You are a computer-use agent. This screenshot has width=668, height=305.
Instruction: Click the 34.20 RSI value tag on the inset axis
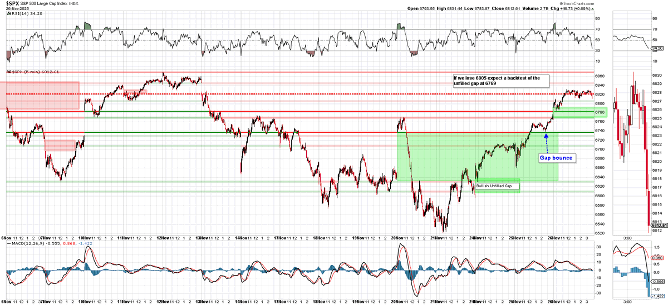[x=657, y=48]
